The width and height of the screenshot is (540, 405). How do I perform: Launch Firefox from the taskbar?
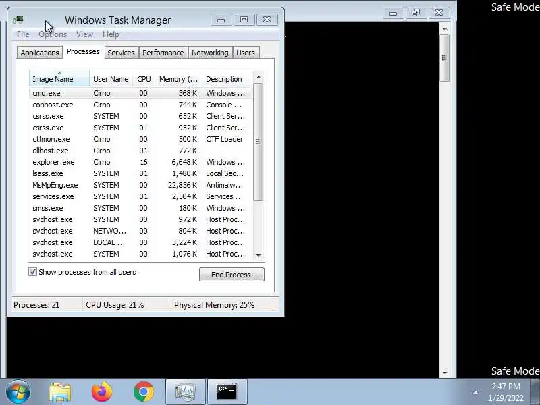point(102,391)
